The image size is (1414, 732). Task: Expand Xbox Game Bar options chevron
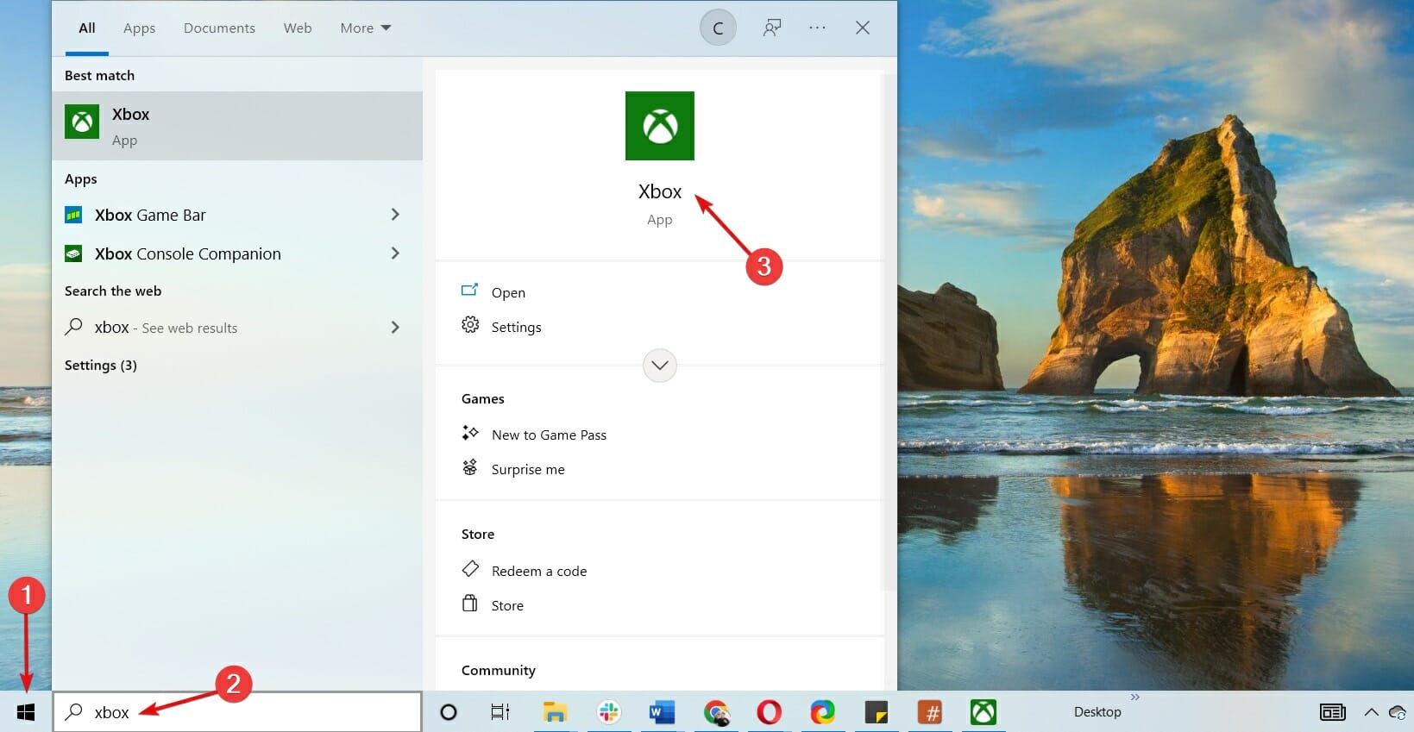395,215
